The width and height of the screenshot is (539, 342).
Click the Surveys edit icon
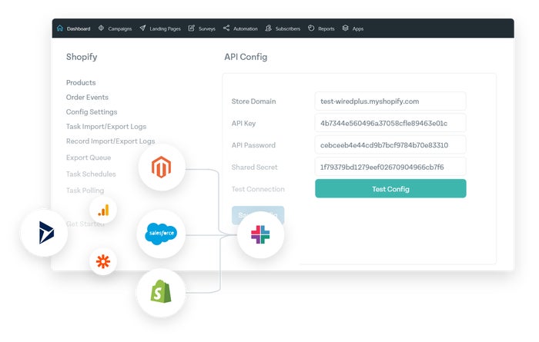[x=192, y=28]
